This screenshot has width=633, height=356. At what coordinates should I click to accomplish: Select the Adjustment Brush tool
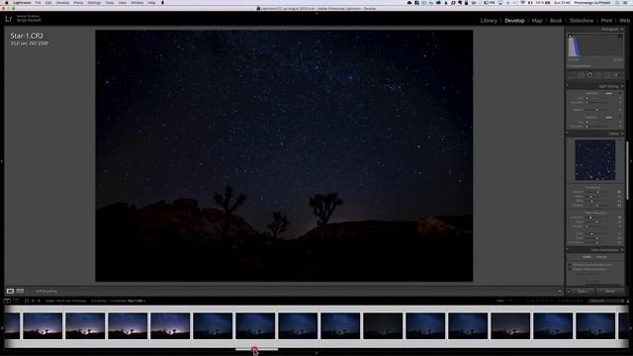pyautogui.click(x=616, y=75)
